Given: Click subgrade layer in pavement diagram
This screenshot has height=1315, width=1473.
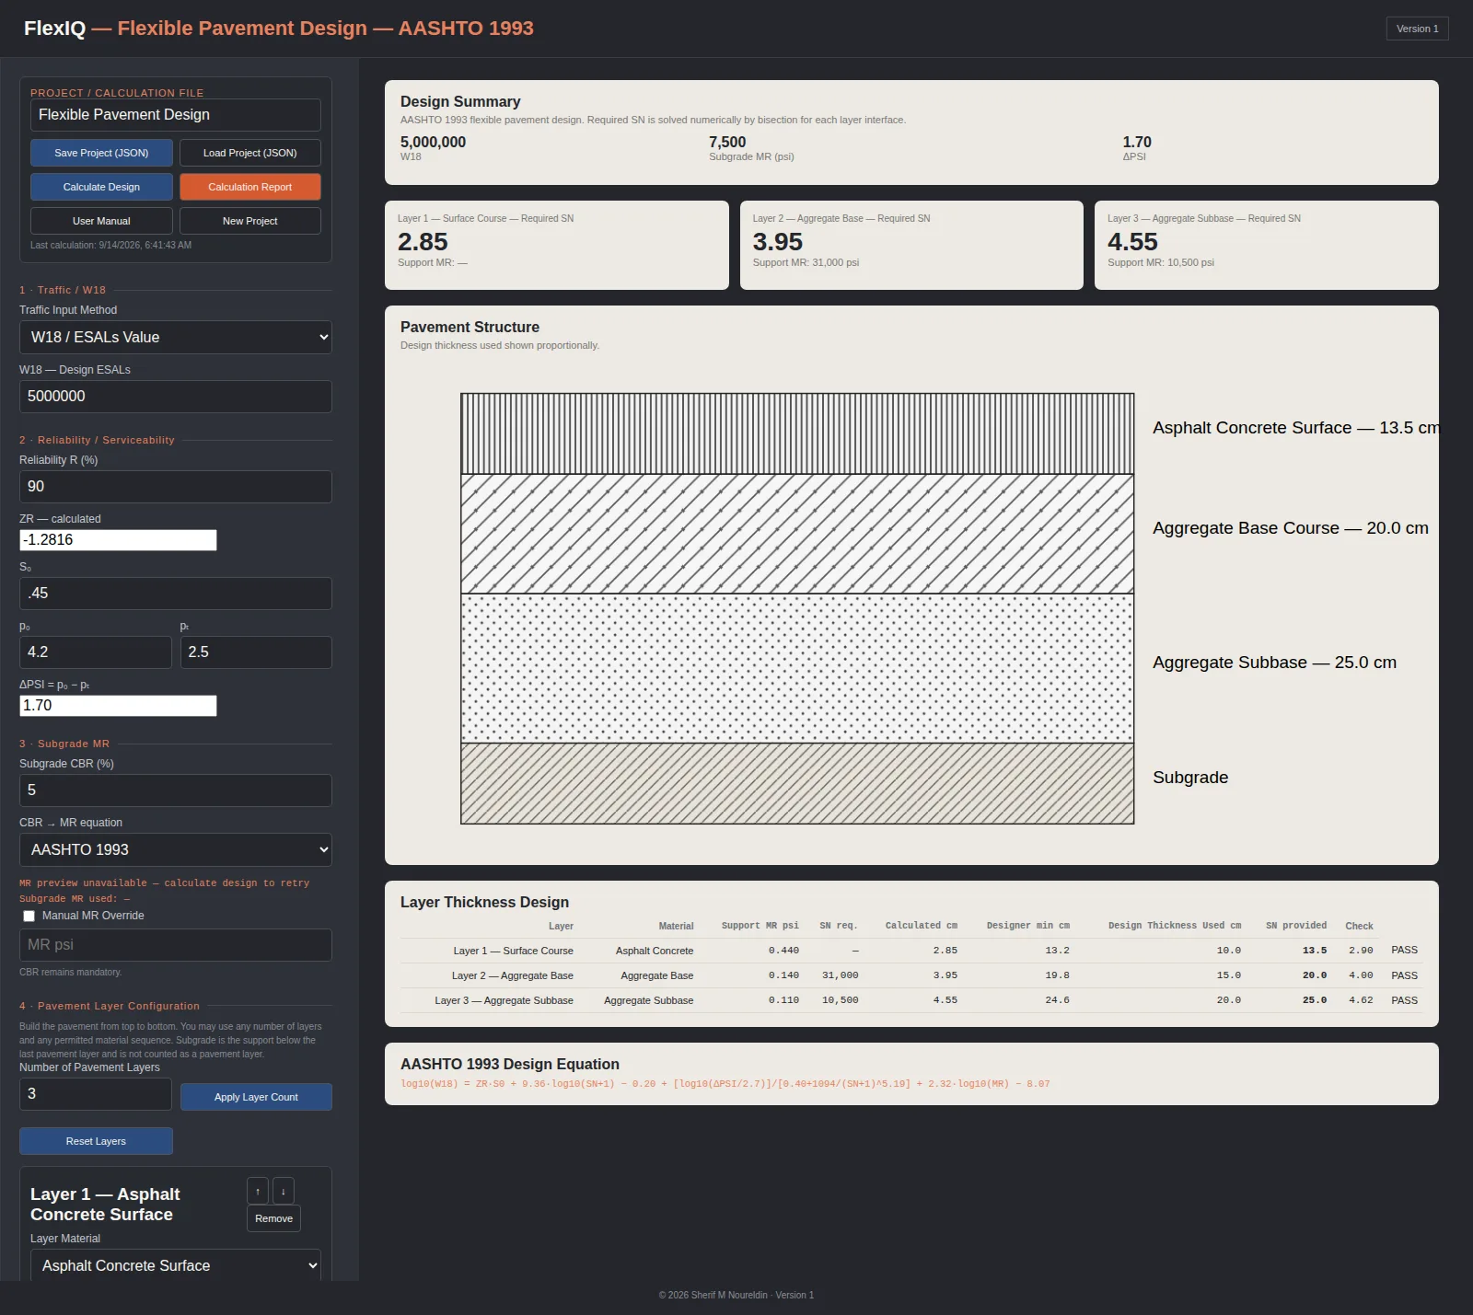Looking at the screenshot, I should pos(797,783).
